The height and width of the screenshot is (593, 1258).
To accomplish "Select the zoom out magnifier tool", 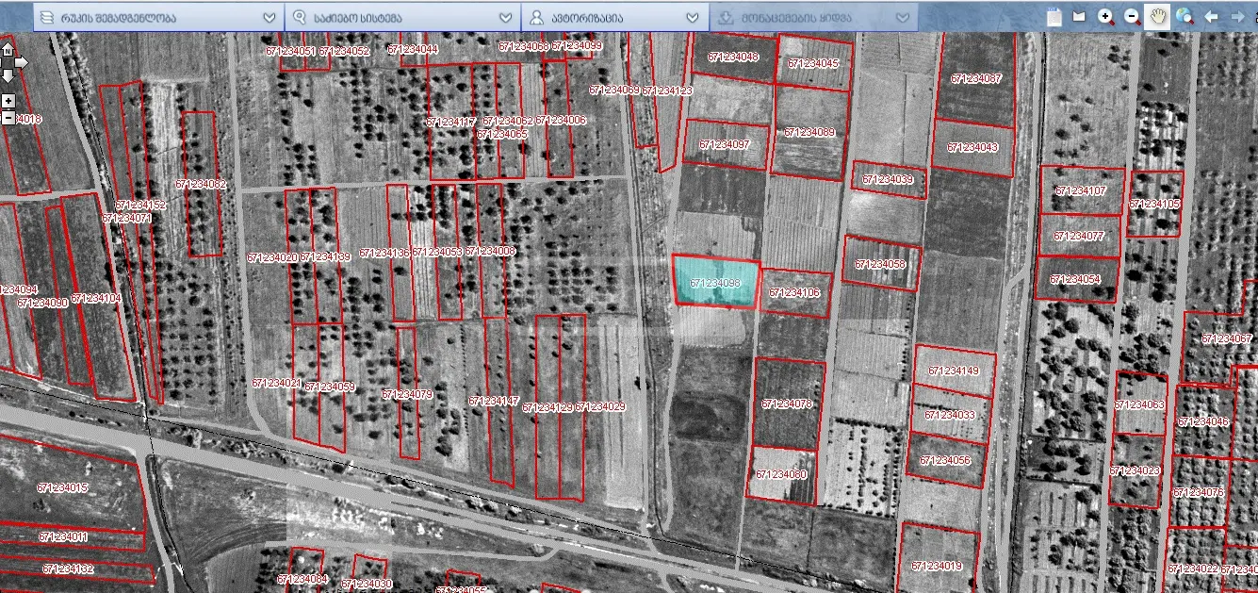I will pos(1132,16).
